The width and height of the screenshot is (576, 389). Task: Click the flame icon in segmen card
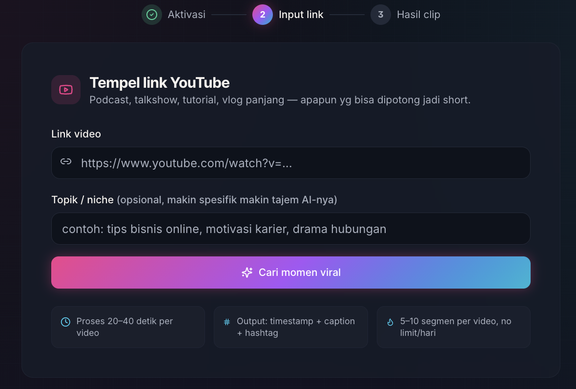pos(390,322)
